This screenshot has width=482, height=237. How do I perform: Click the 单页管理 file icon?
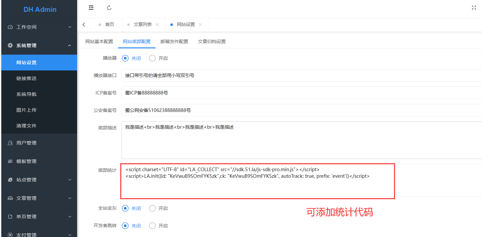(x=10, y=217)
